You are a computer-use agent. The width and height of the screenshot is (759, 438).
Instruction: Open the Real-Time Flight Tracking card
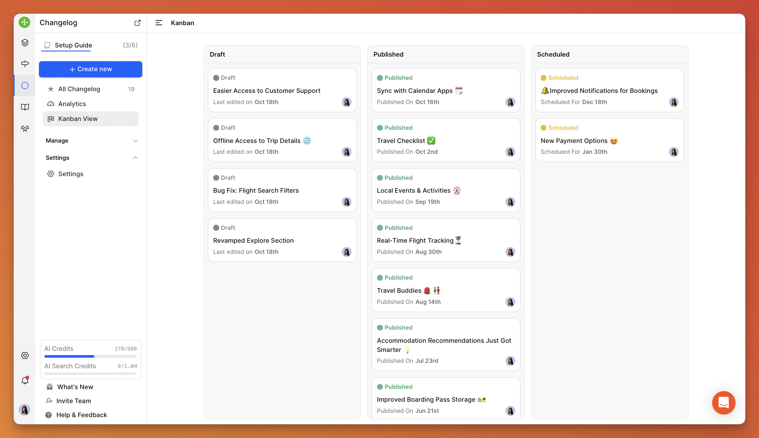point(446,240)
